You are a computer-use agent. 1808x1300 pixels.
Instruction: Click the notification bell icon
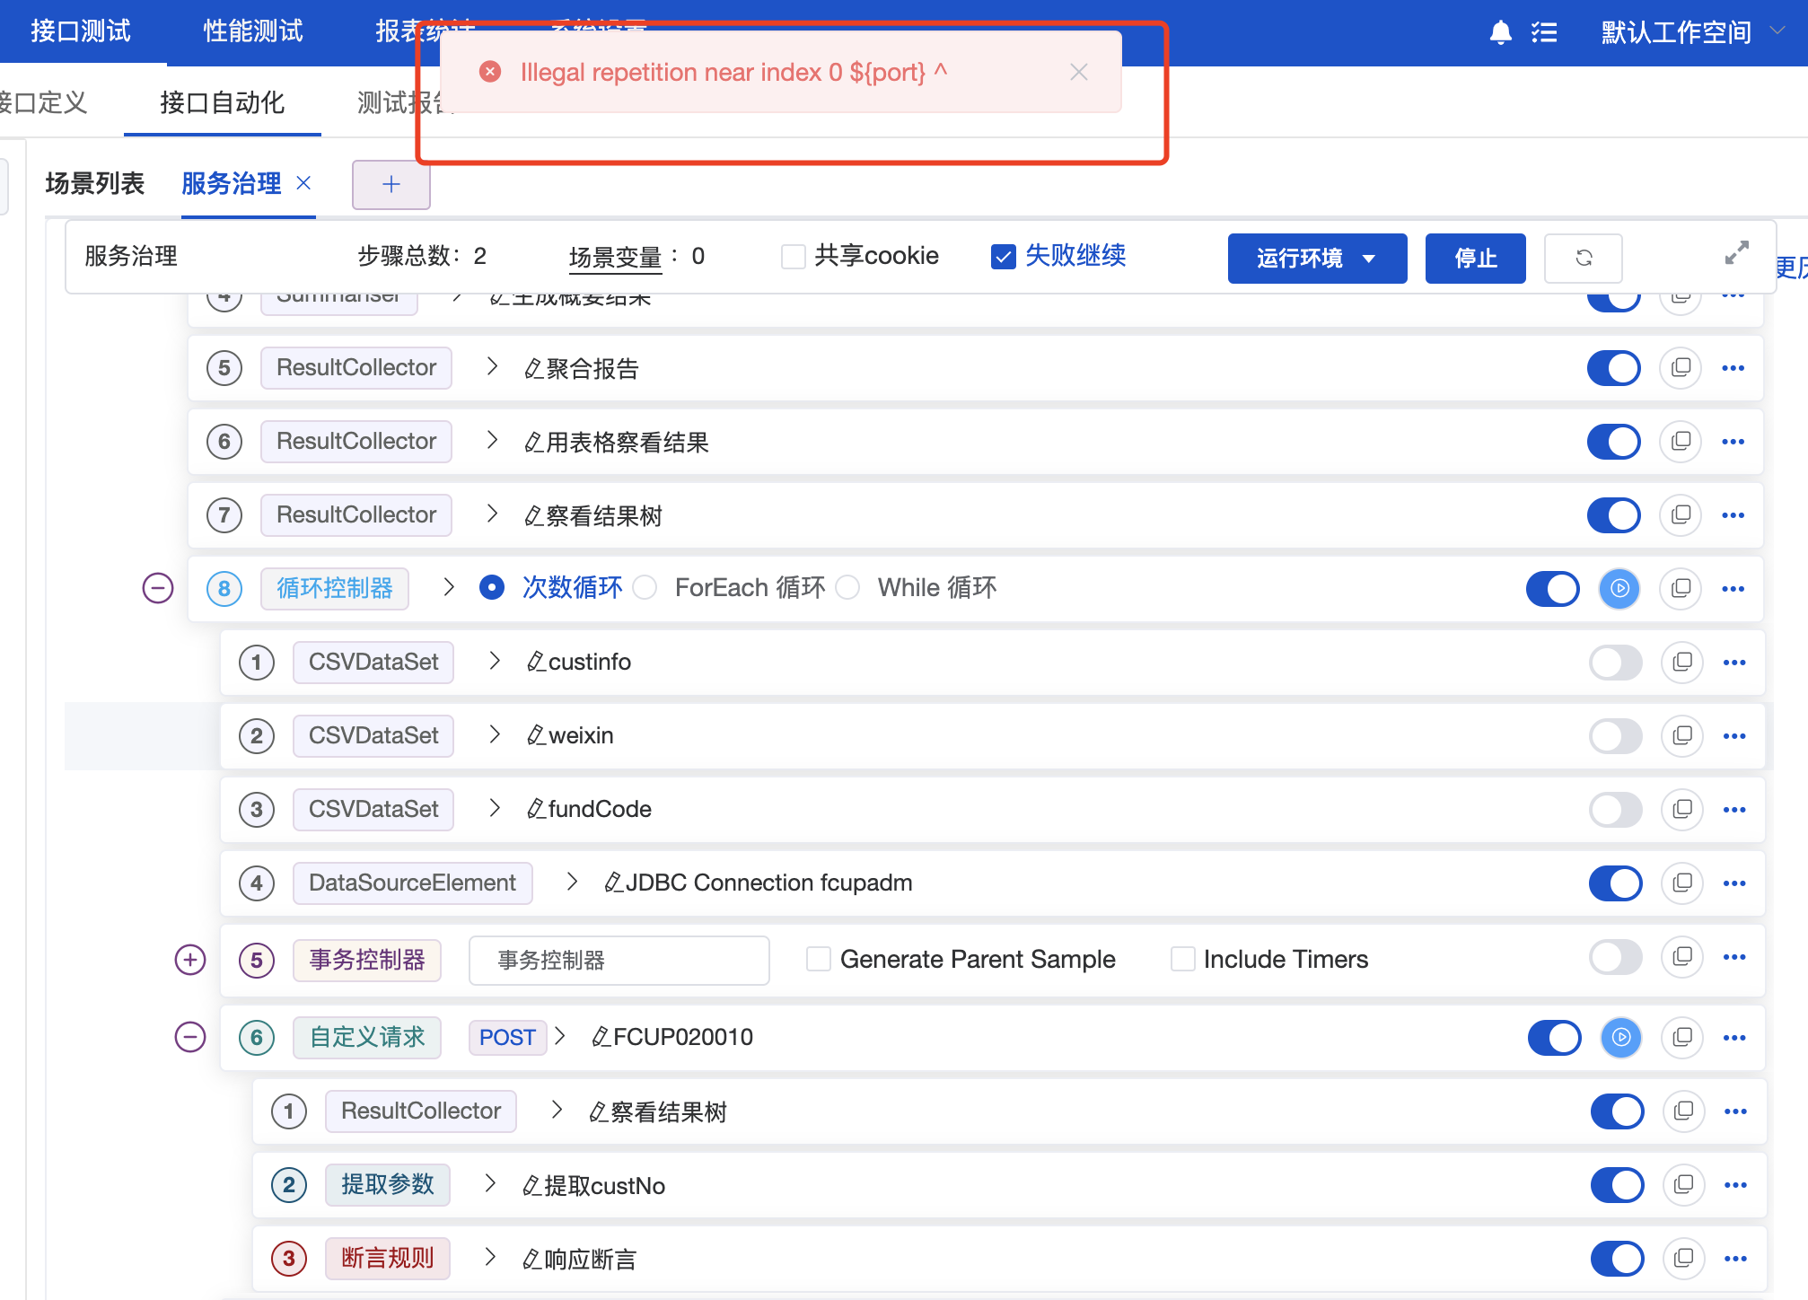tap(1497, 32)
